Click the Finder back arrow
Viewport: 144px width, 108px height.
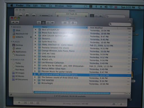[13, 22]
